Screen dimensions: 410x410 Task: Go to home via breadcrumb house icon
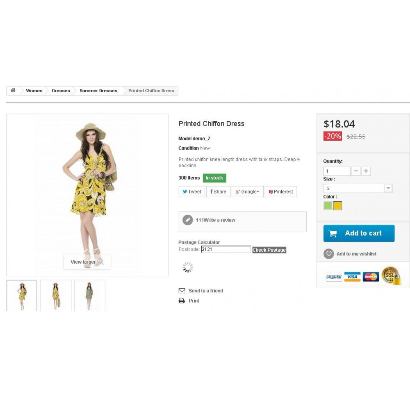pyautogui.click(x=13, y=91)
